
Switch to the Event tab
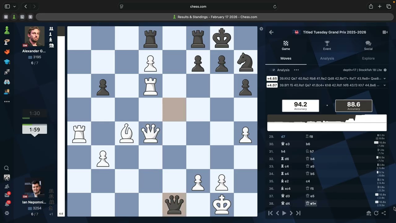tap(327, 45)
